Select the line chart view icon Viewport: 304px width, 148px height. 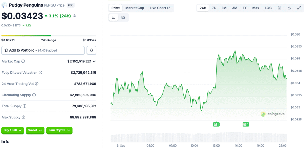coord(114,17)
